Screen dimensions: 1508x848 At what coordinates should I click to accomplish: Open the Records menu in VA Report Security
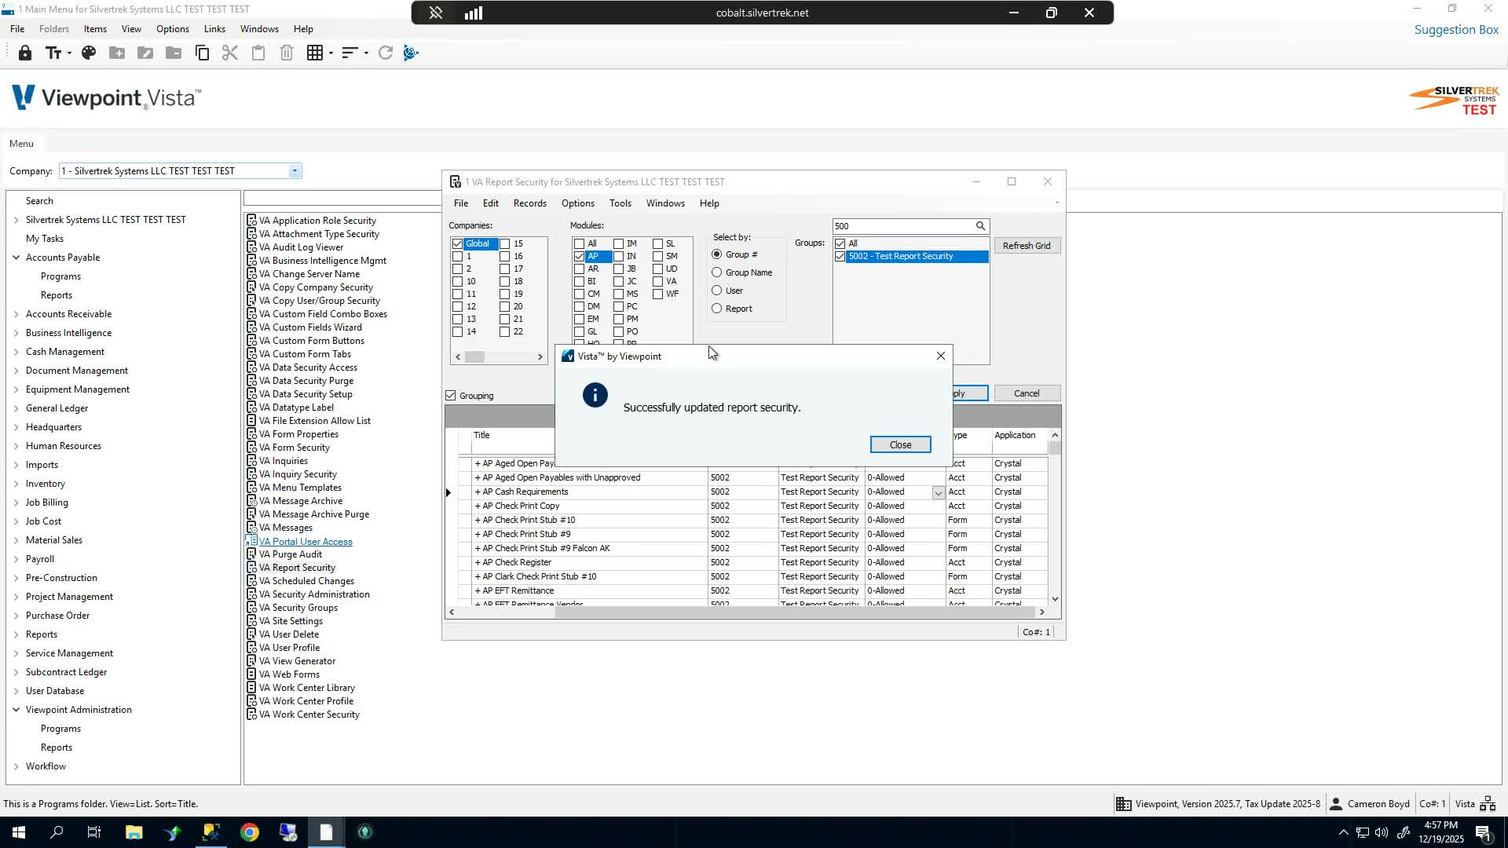tap(529, 203)
